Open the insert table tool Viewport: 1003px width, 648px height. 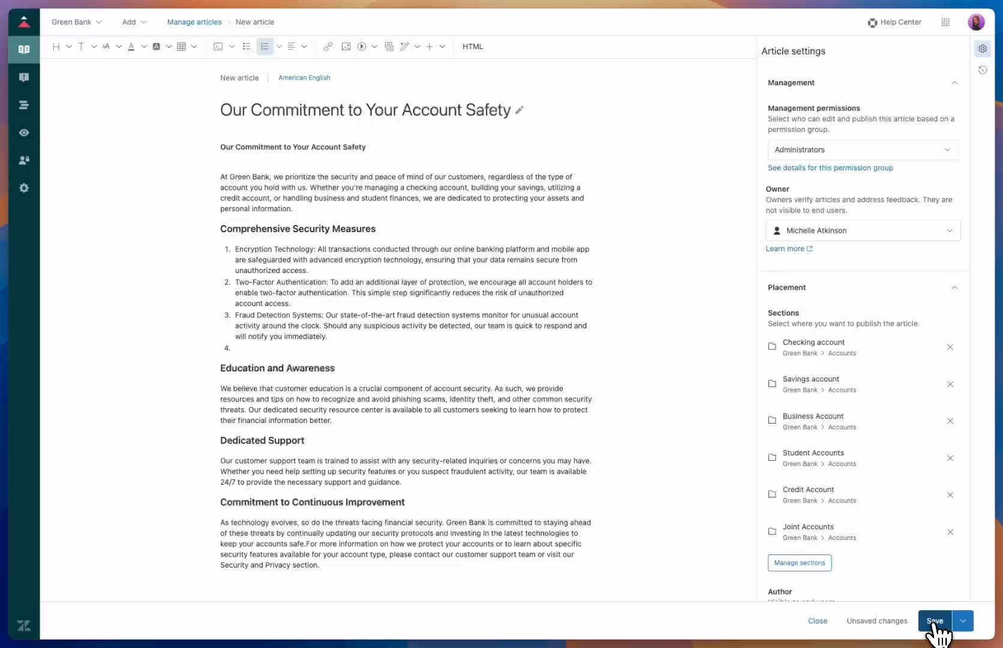(181, 47)
